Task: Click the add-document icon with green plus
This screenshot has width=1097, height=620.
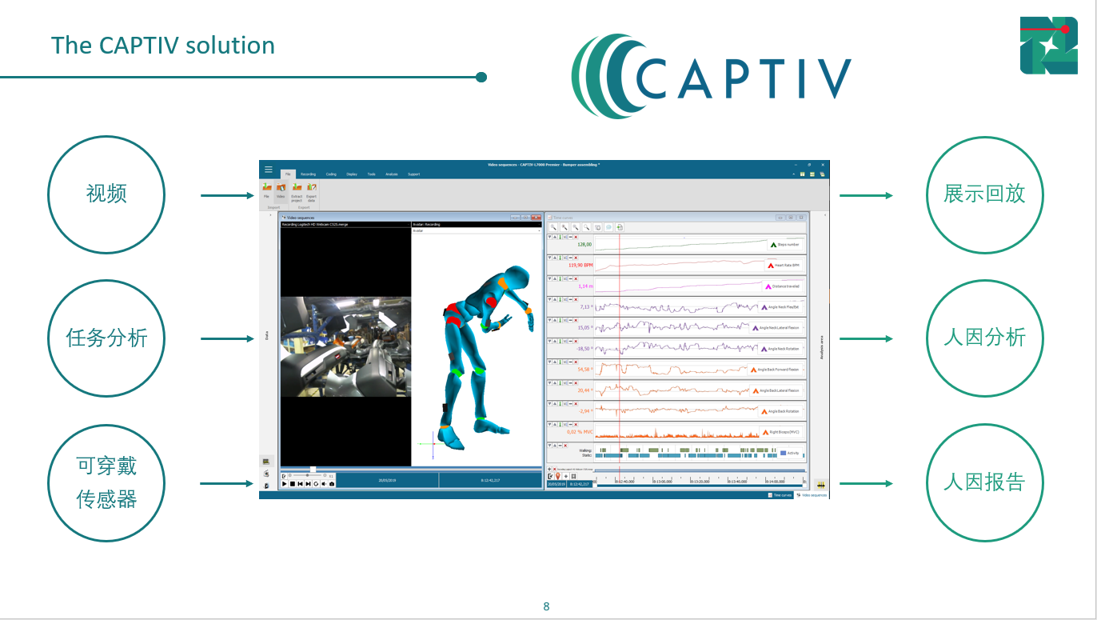Action: (x=620, y=227)
